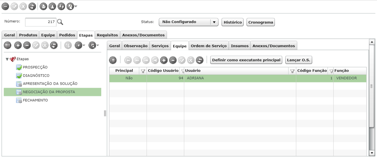The image size is (377, 158).
Task: Click the search magnifier next to Número
Action: (x=60, y=22)
